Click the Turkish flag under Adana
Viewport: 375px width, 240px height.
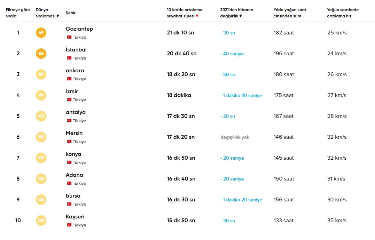(x=69, y=183)
